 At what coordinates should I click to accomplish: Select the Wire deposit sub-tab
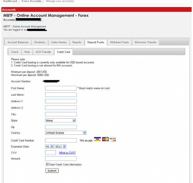click(x=27, y=52)
